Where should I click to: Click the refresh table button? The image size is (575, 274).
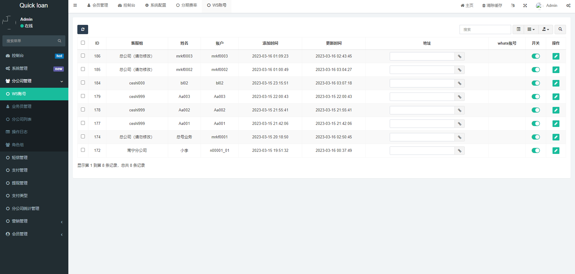click(x=83, y=29)
